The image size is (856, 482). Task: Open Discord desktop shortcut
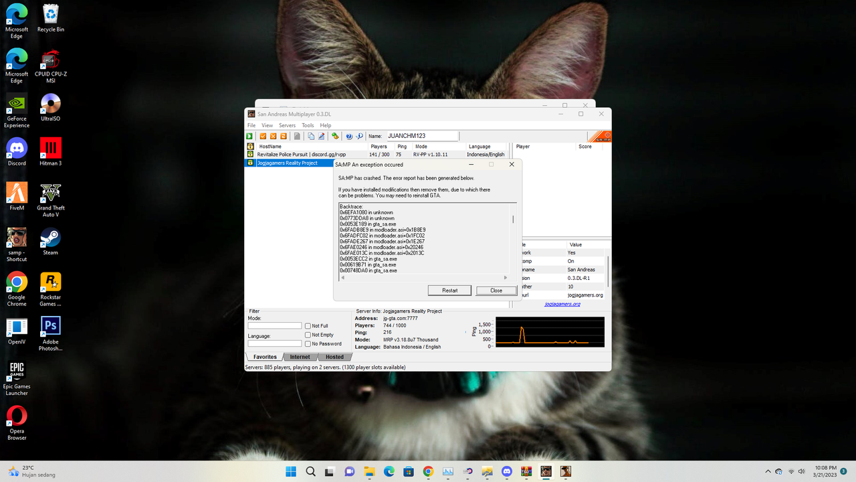[17, 152]
